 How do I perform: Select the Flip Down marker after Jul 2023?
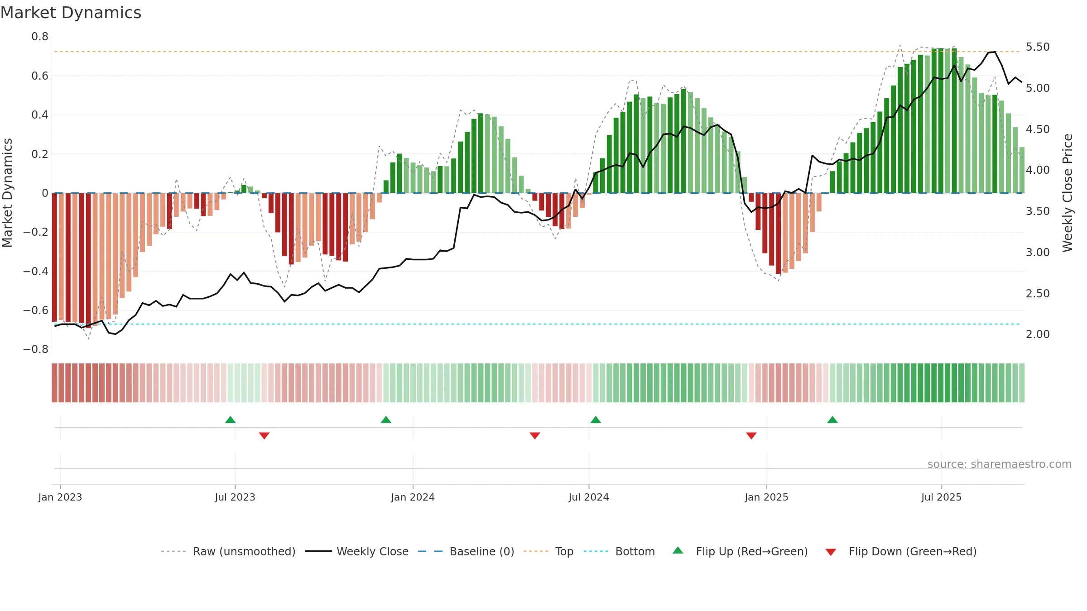click(265, 435)
